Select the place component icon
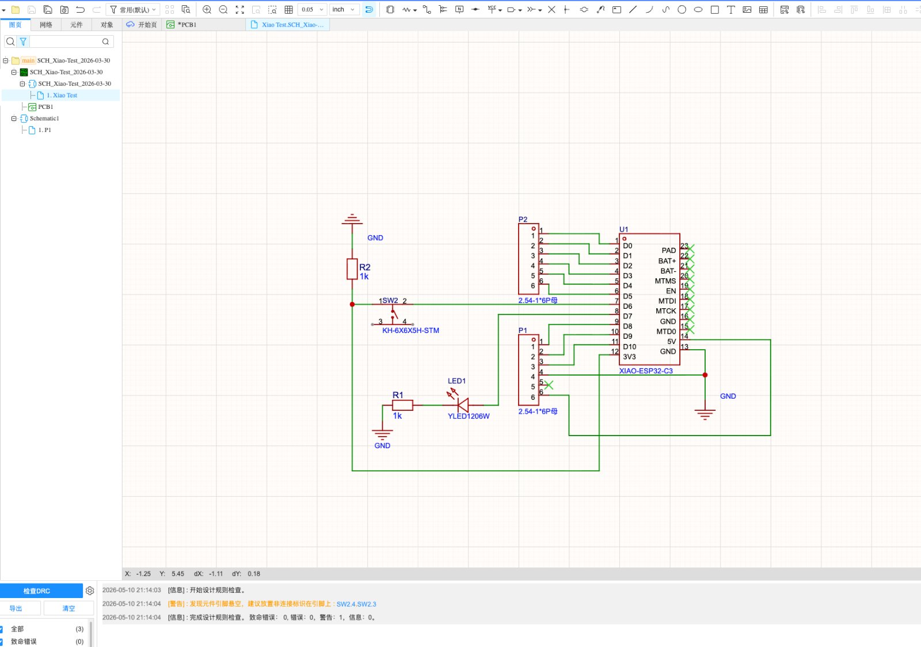Screen dimensions: 921x647 (x=390, y=10)
